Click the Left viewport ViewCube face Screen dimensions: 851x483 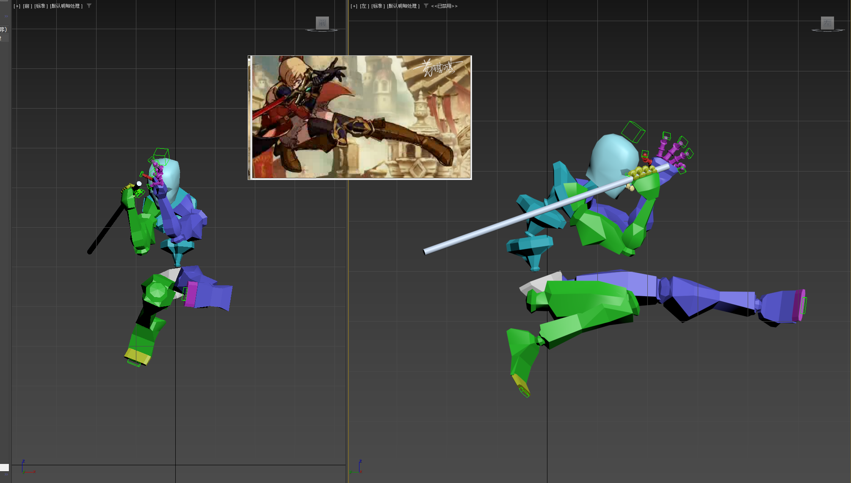(827, 23)
